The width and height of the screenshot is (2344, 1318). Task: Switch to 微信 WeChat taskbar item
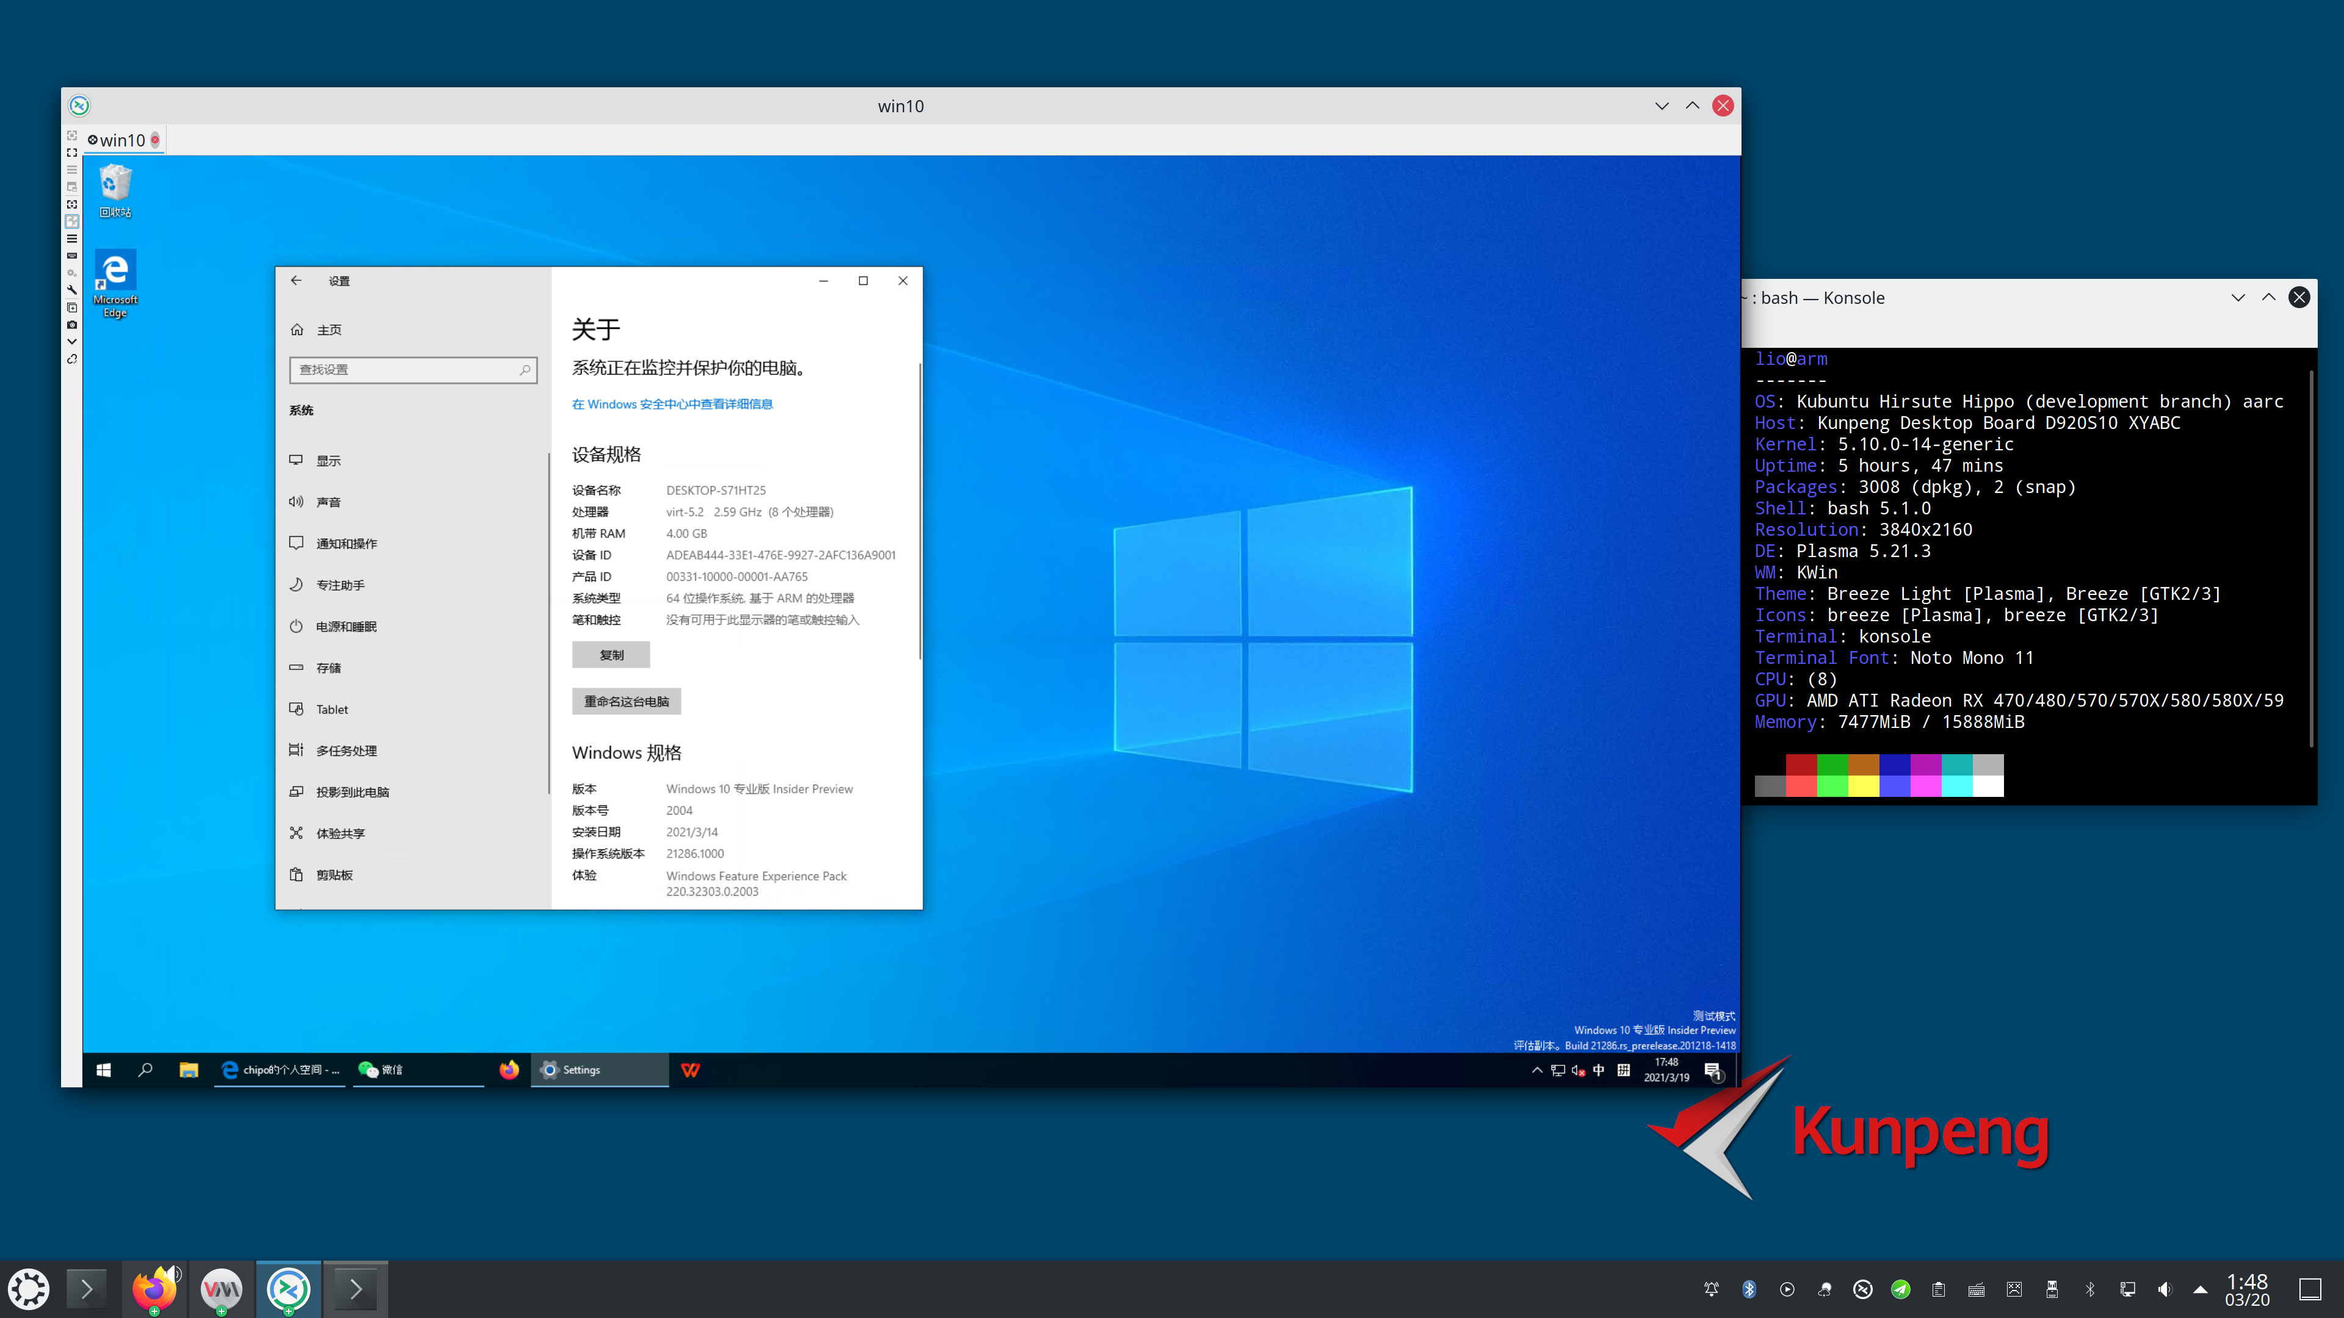418,1070
